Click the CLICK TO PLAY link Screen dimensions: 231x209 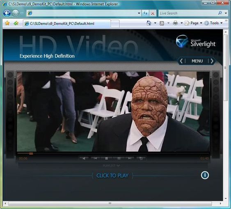click(x=112, y=175)
